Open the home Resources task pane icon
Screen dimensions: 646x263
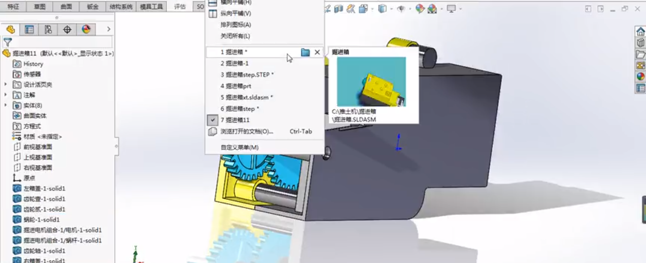click(x=640, y=32)
